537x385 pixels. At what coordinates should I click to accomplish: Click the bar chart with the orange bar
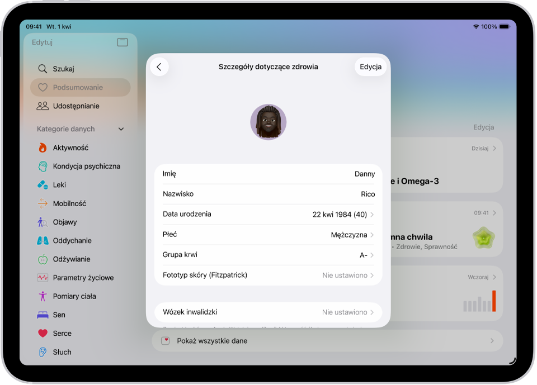click(479, 301)
